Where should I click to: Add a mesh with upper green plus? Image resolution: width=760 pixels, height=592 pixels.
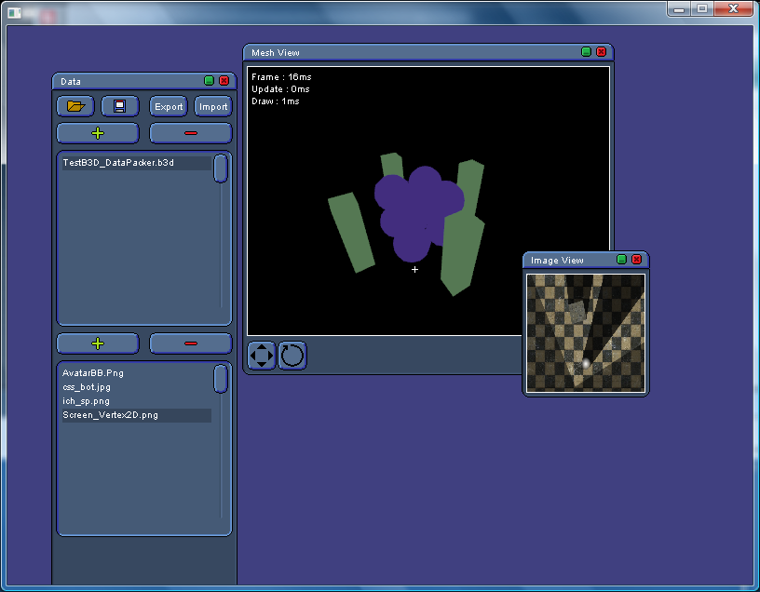[x=98, y=133]
